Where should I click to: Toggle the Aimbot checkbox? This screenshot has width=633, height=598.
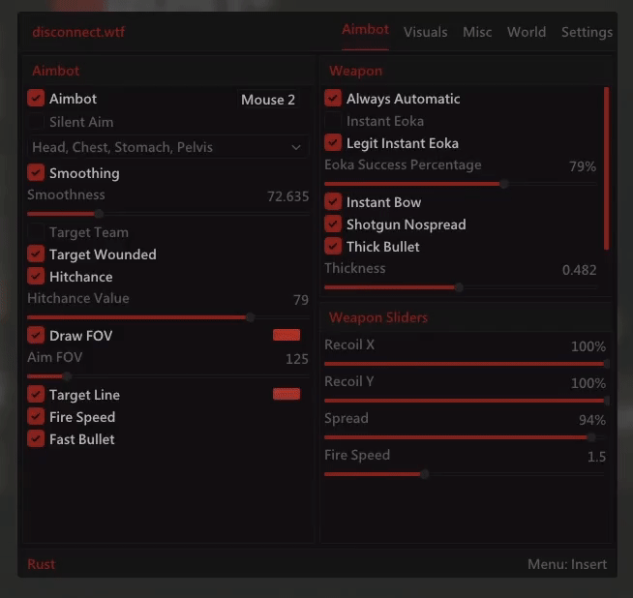[x=36, y=99]
